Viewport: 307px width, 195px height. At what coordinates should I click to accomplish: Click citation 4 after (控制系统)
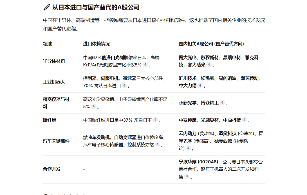[x=188, y=148]
